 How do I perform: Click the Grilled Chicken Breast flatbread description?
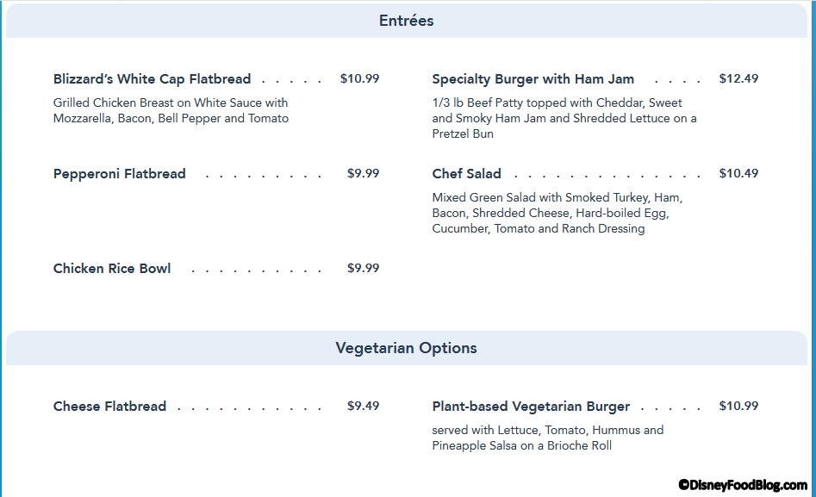(171, 111)
